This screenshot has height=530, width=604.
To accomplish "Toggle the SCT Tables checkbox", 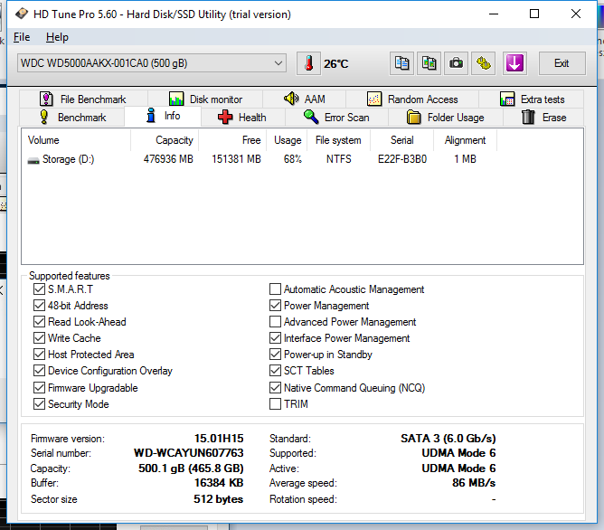I will coord(275,371).
